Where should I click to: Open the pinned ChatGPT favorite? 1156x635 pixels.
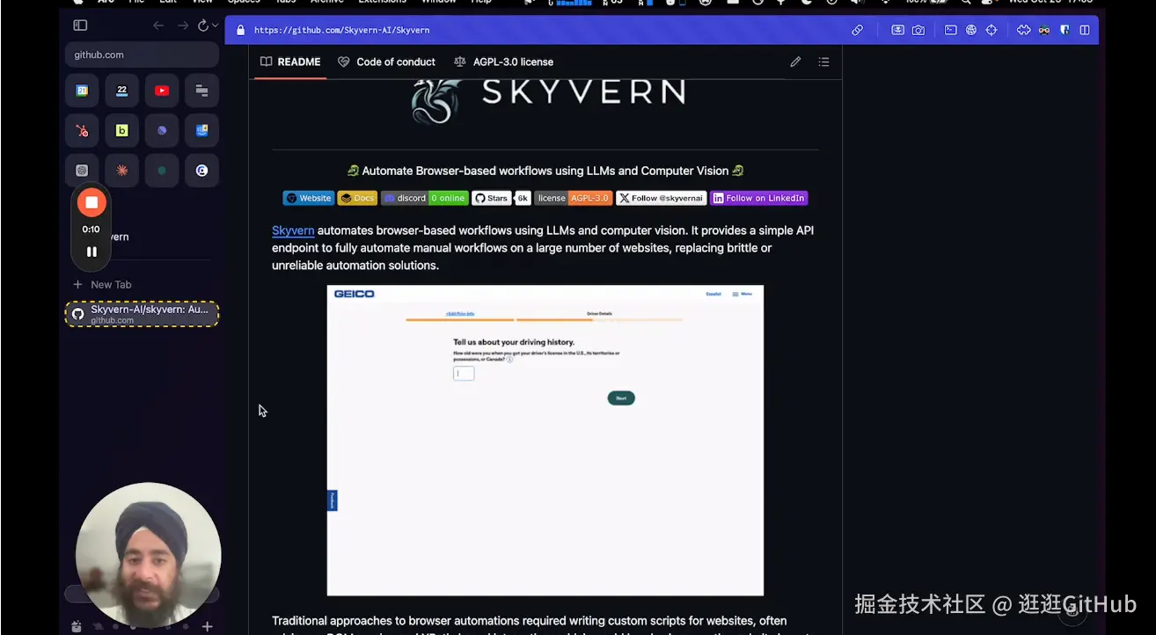(x=82, y=171)
